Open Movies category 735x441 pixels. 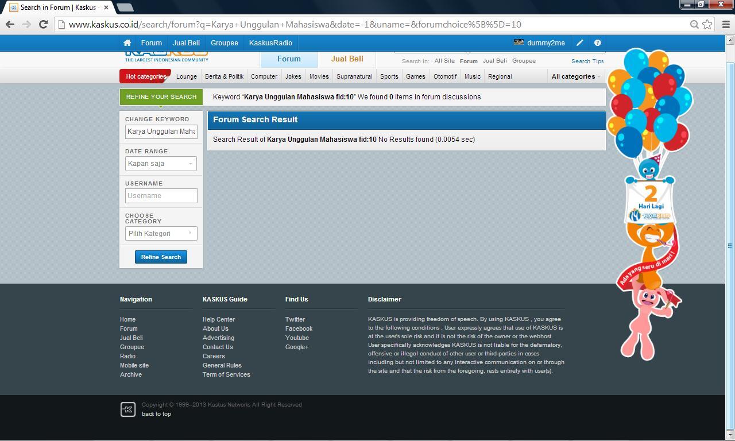319,76
